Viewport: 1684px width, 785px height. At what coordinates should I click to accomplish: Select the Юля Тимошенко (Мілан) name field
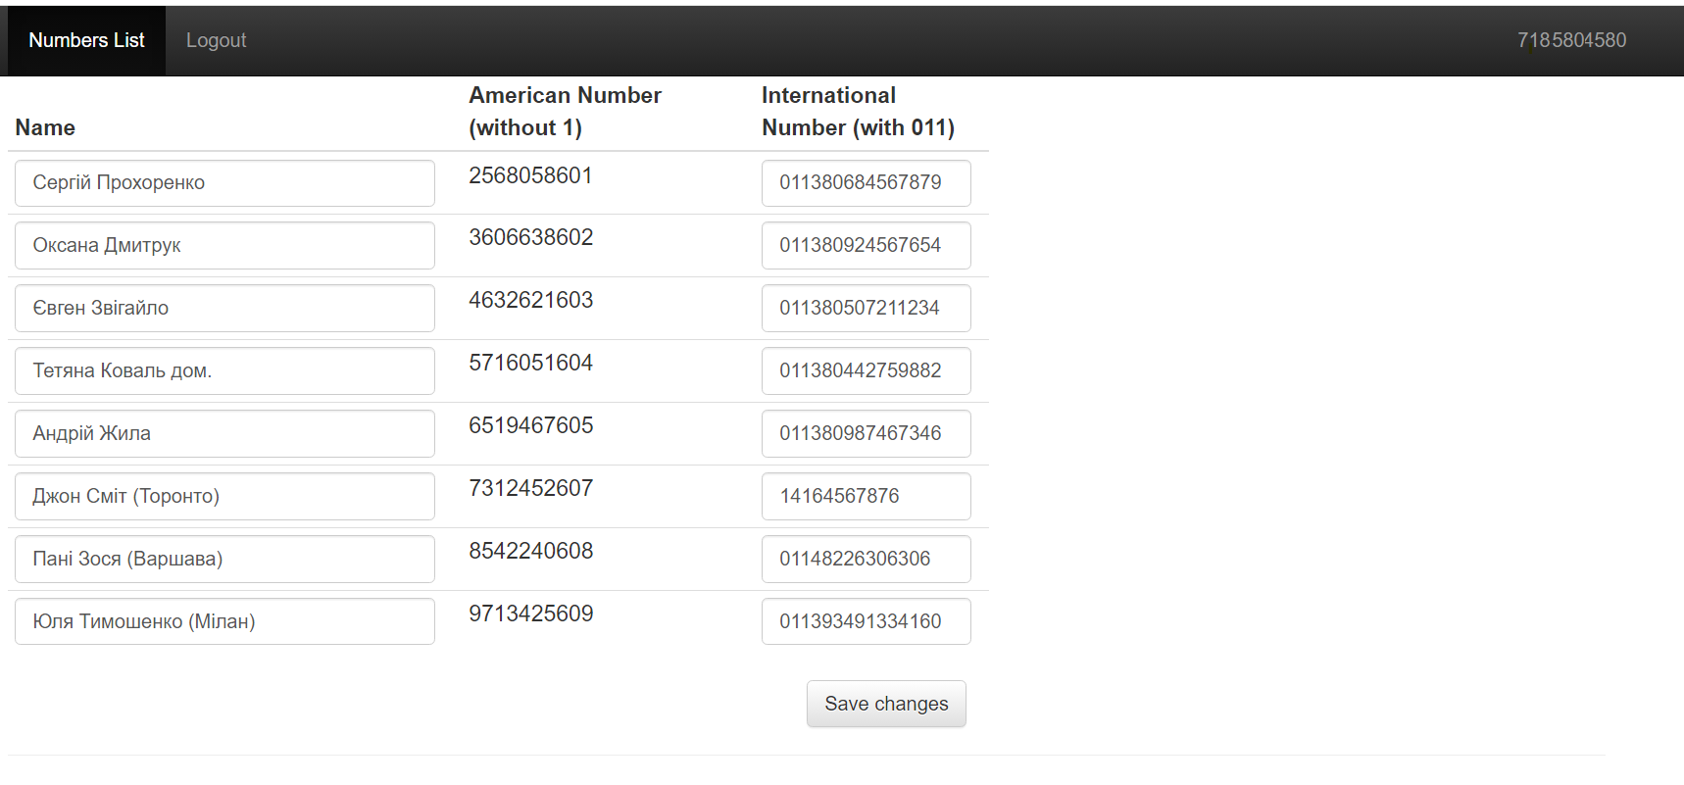point(224,621)
